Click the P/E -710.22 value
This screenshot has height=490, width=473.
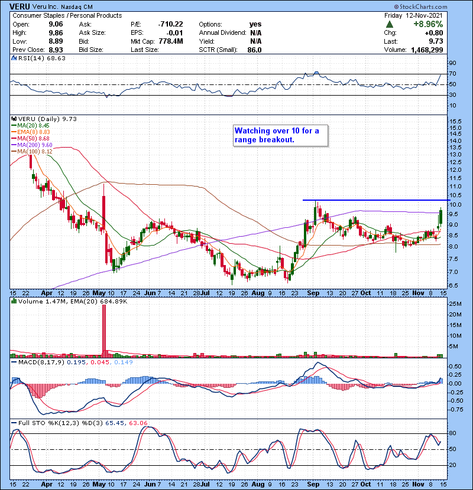(171, 24)
